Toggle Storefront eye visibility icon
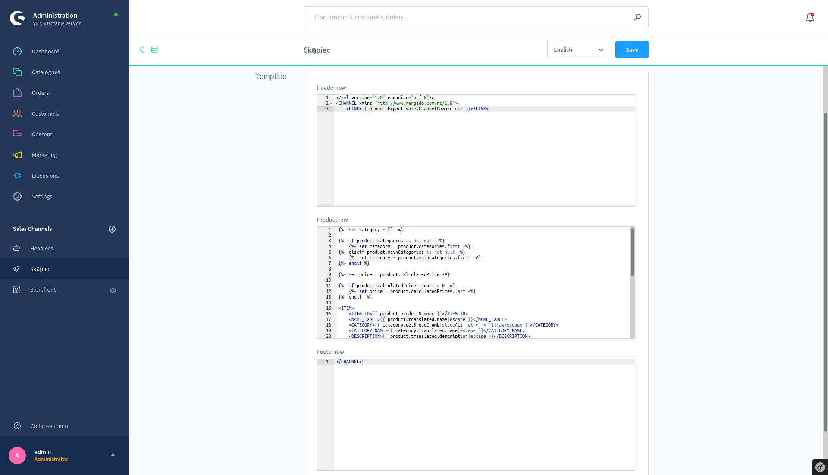 (113, 290)
